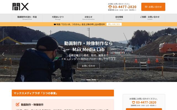The image size is (177, 110).
Task: Click the header telephone icon
Action: coord(110,7)
